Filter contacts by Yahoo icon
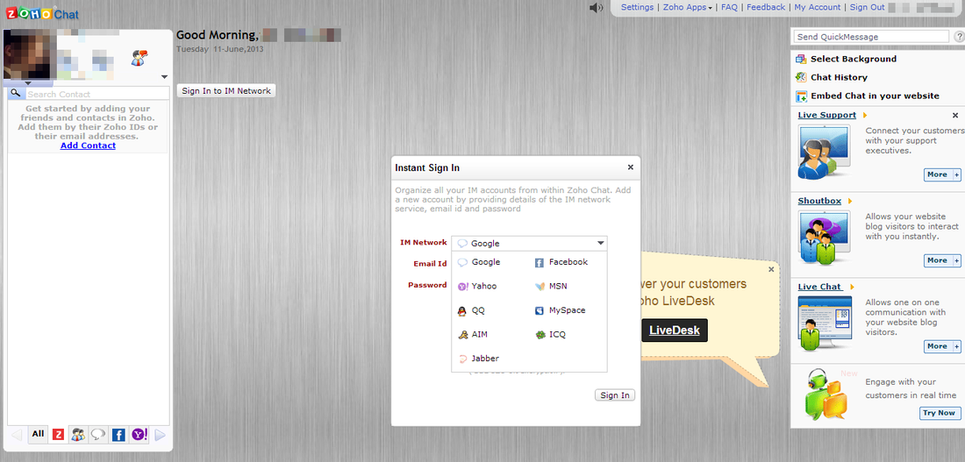 pos(139,435)
